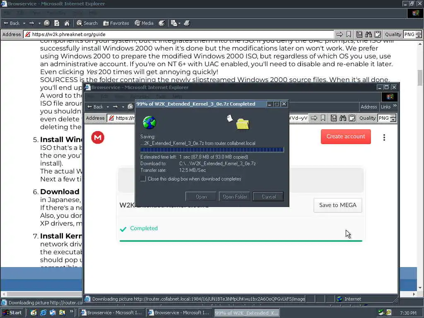Click fourth quick launch search icon

62,313
